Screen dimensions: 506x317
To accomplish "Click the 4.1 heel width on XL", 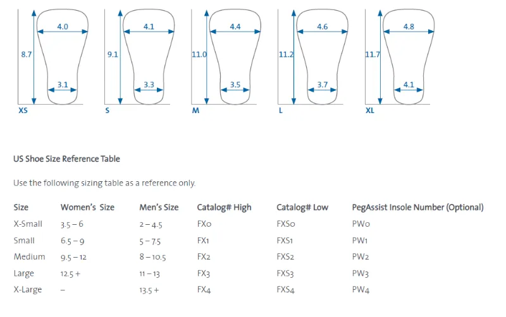I will 409,85.
